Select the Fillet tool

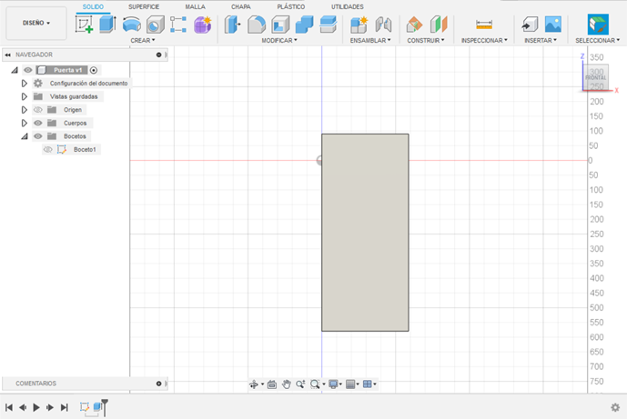257,25
